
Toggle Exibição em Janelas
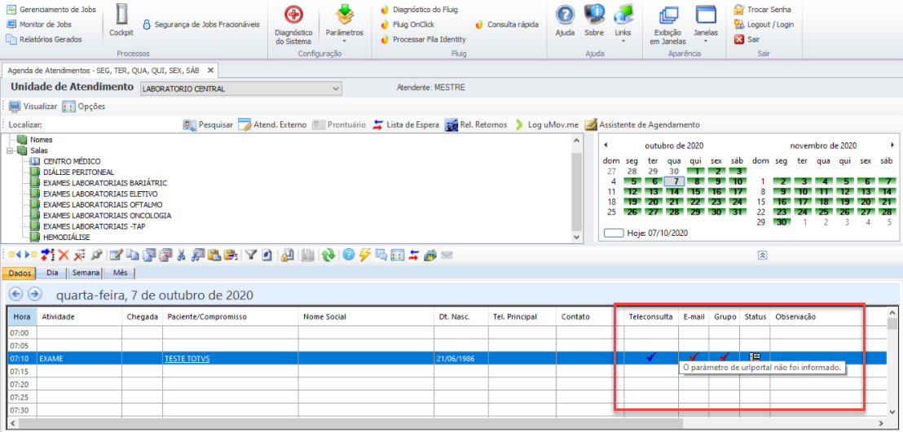(x=668, y=24)
